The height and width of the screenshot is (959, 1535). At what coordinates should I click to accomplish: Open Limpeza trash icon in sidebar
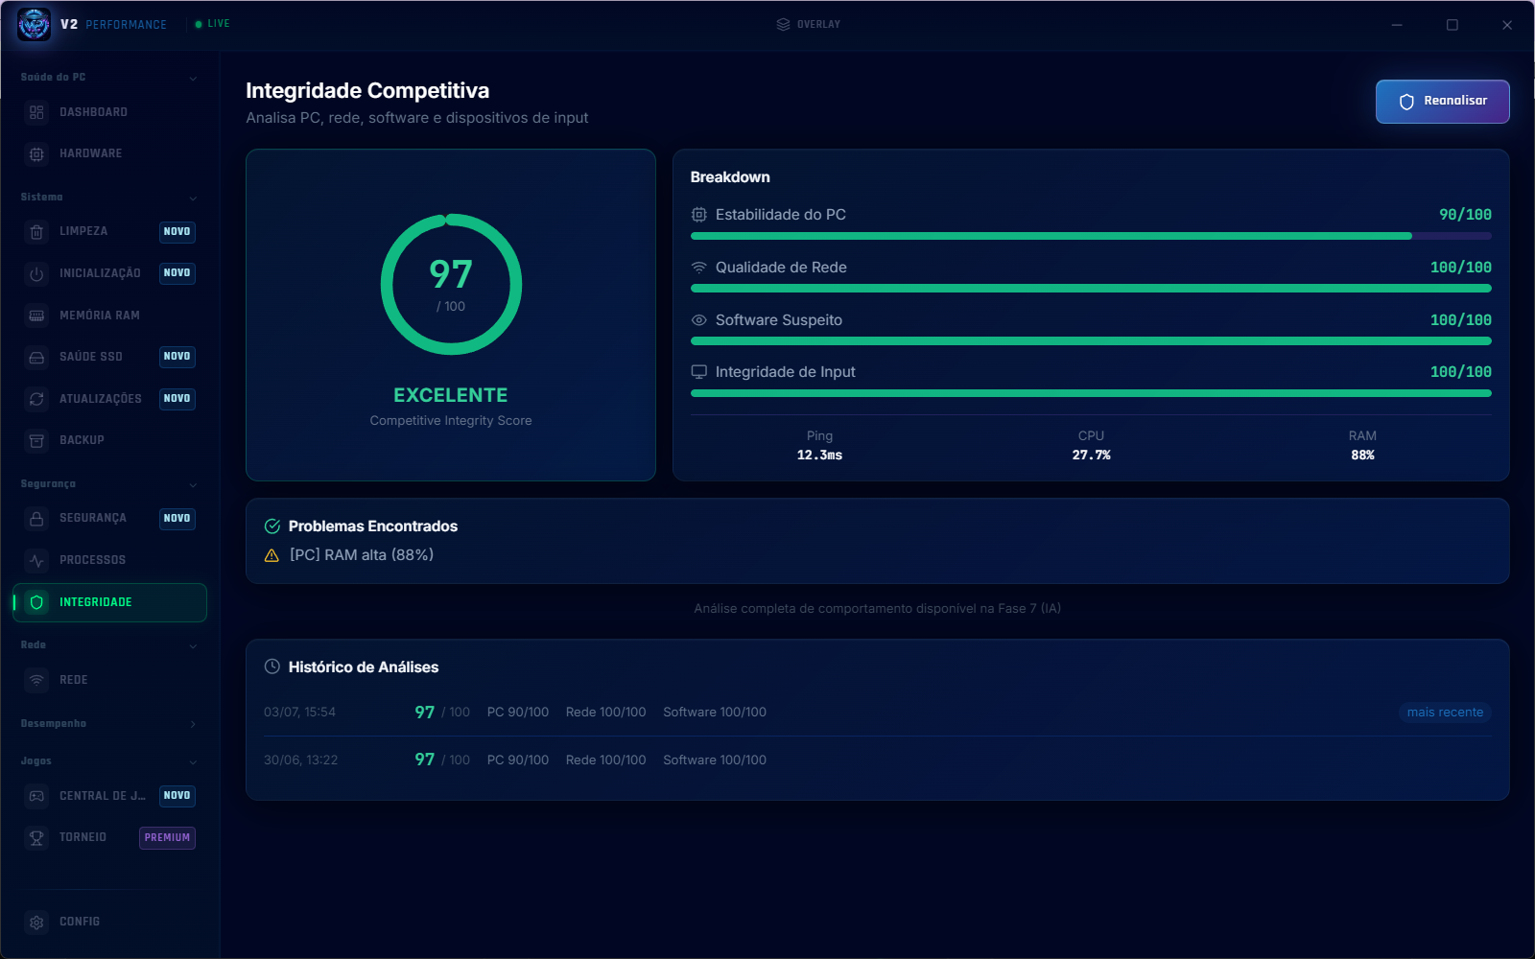click(36, 232)
